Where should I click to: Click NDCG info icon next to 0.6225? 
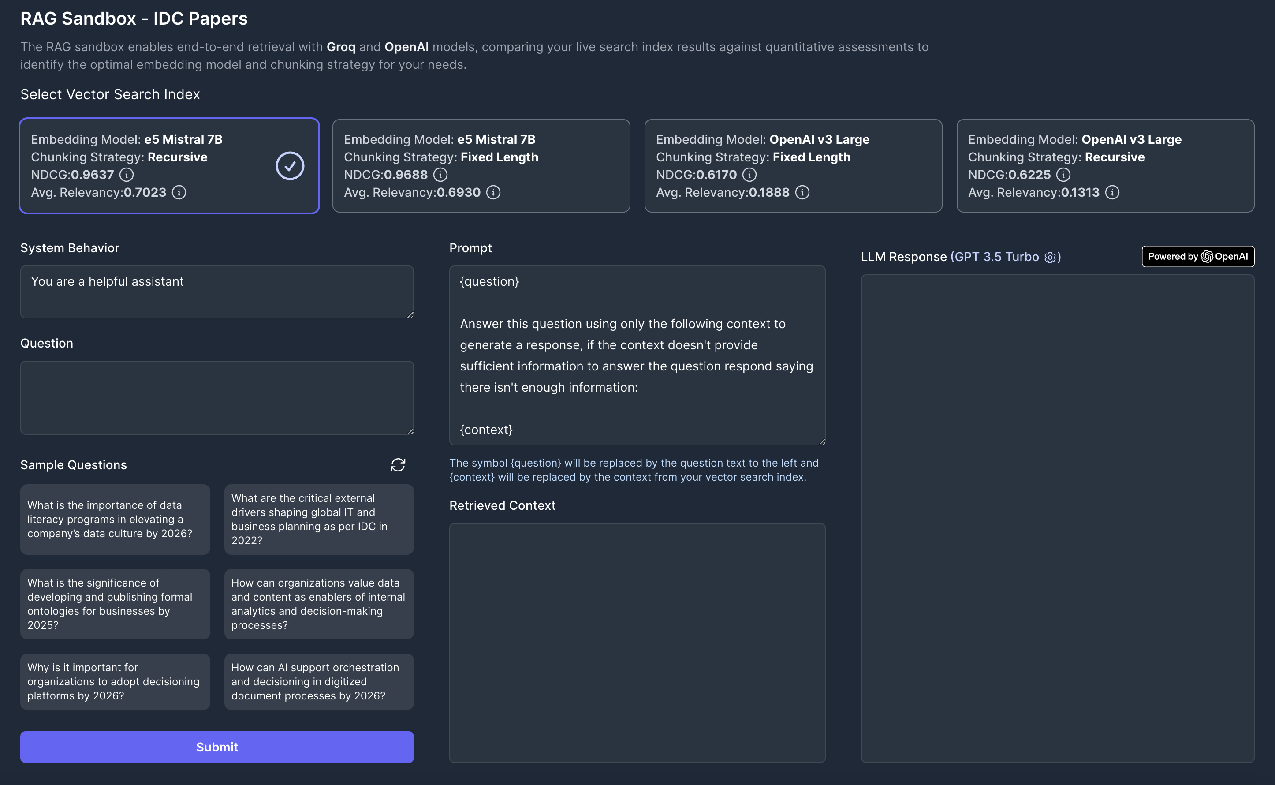pos(1063,175)
